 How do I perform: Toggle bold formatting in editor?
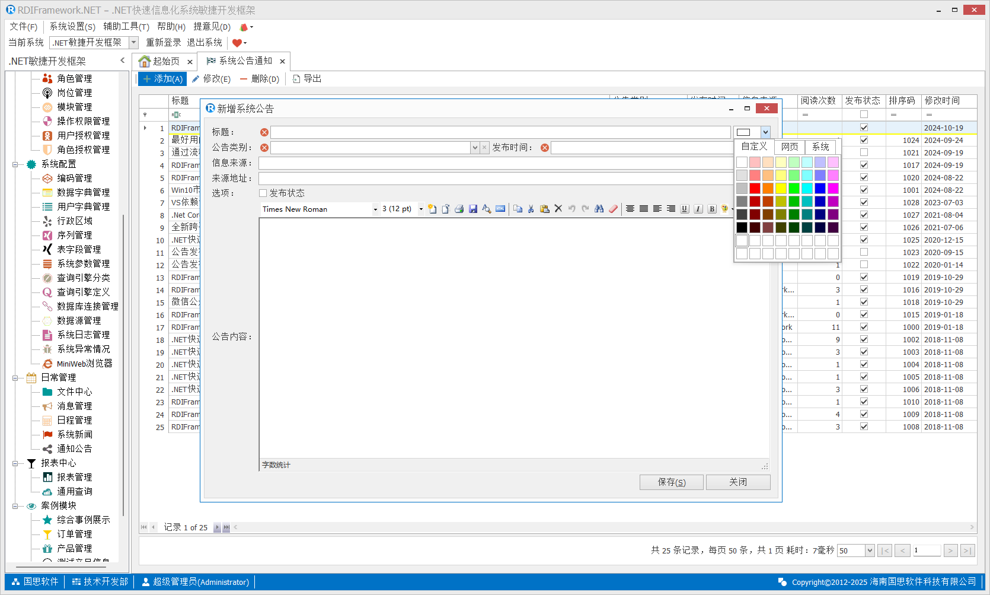pos(712,209)
